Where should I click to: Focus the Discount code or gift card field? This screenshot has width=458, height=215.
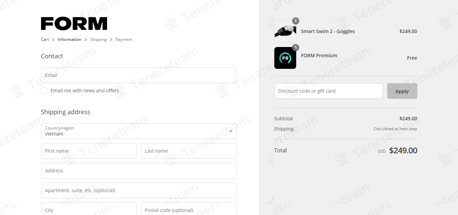328,91
